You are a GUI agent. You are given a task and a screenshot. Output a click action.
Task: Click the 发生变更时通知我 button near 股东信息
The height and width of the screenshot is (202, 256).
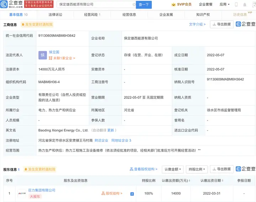(x=40, y=169)
